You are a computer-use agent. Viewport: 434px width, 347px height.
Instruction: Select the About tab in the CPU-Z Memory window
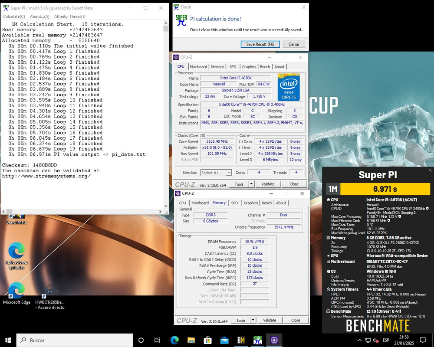point(281,203)
